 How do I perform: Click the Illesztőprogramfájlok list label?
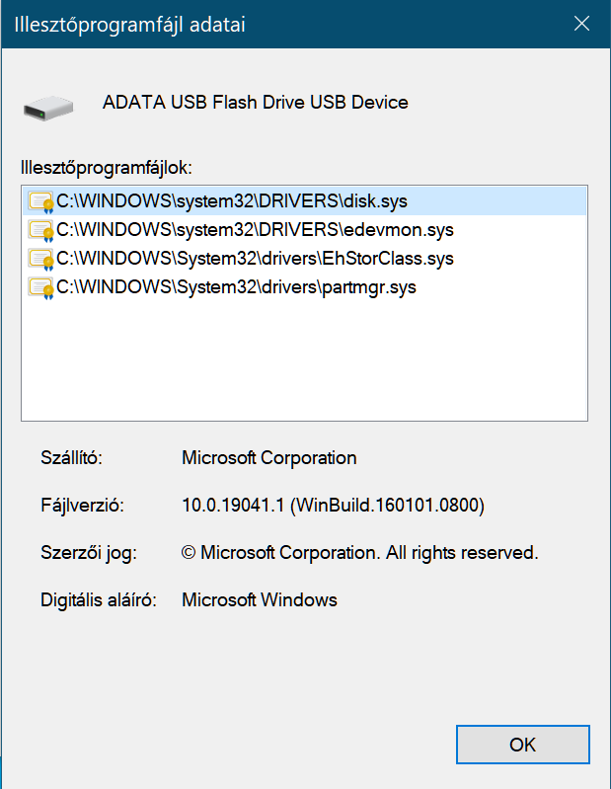107,168
